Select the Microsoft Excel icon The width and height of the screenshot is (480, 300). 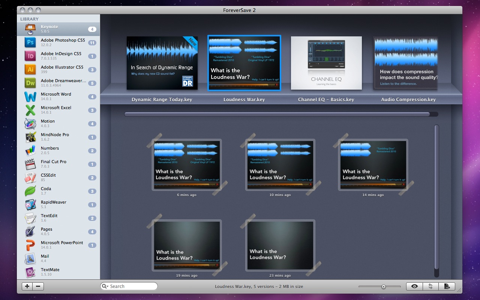click(30, 110)
